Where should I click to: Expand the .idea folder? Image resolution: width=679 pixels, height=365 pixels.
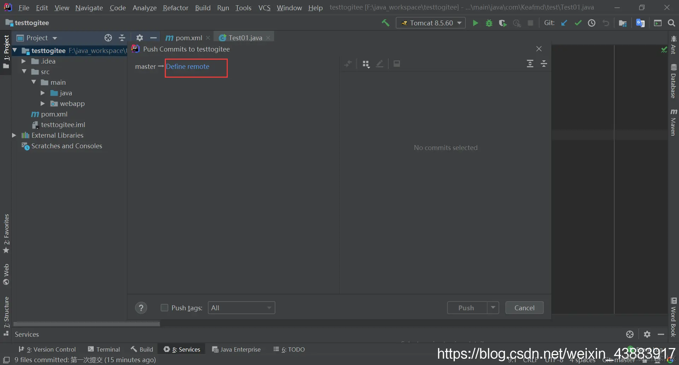24,61
